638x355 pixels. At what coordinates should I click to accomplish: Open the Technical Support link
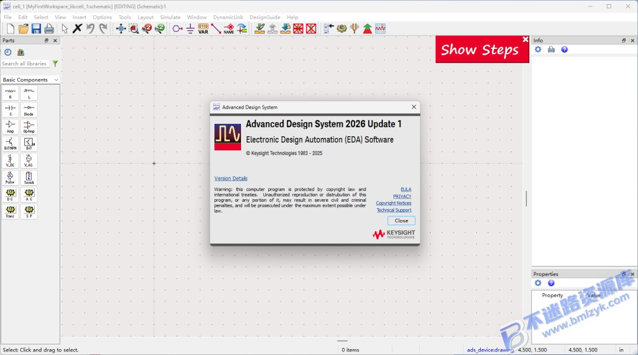(394, 210)
